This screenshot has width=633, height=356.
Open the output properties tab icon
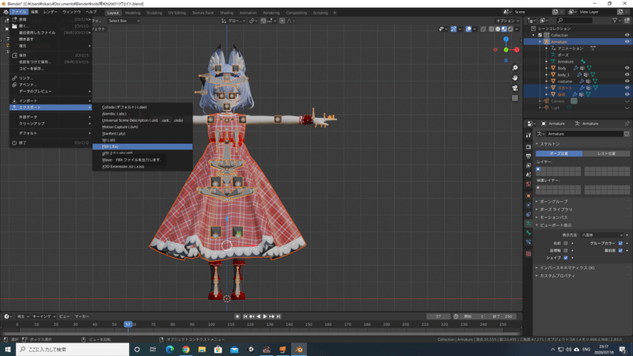(x=529, y=156)
